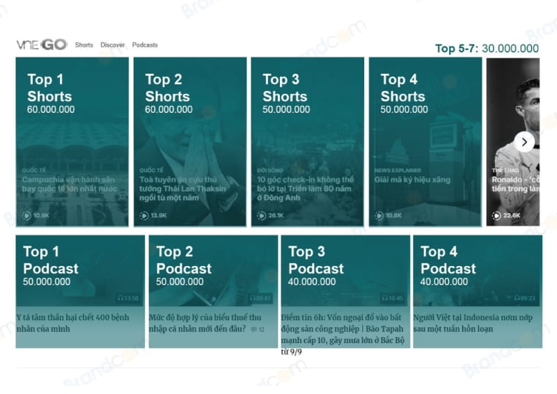
Task: Open the 'Giải mã ký hiệu xăng' short
Action: [x=412, y=180]
